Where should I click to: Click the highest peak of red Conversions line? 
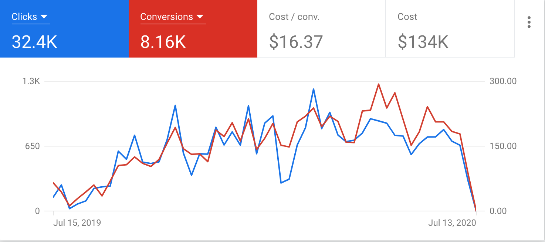pos(379,84)
